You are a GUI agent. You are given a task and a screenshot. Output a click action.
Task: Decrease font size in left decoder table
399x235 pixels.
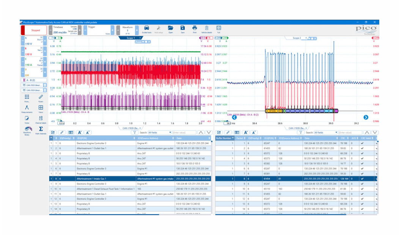[88, 133]
